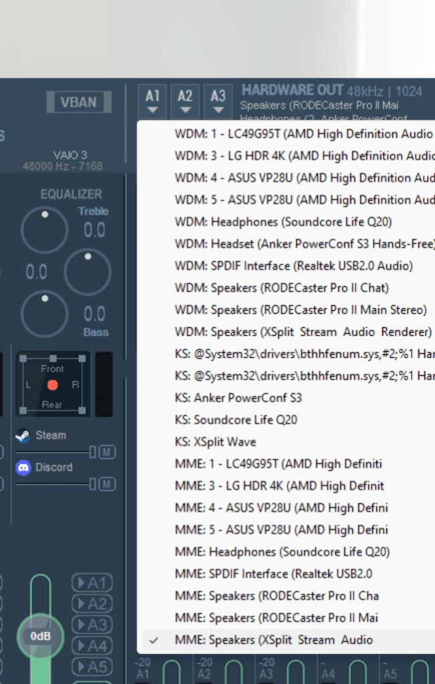Open the VBAN settings button

point(79,102)
